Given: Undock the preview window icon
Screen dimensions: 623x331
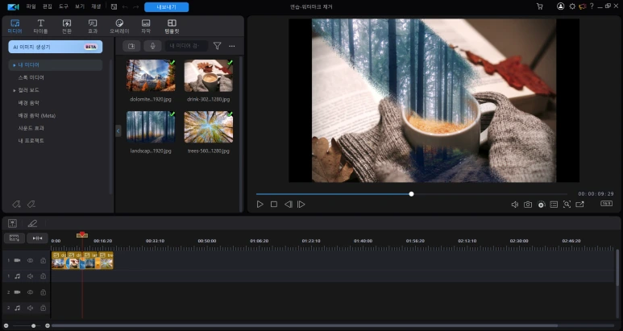Looking at the screenshot, I should click(580, 205).
